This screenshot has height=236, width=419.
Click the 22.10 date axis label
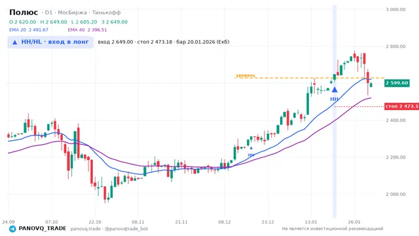tap(95, 222)
